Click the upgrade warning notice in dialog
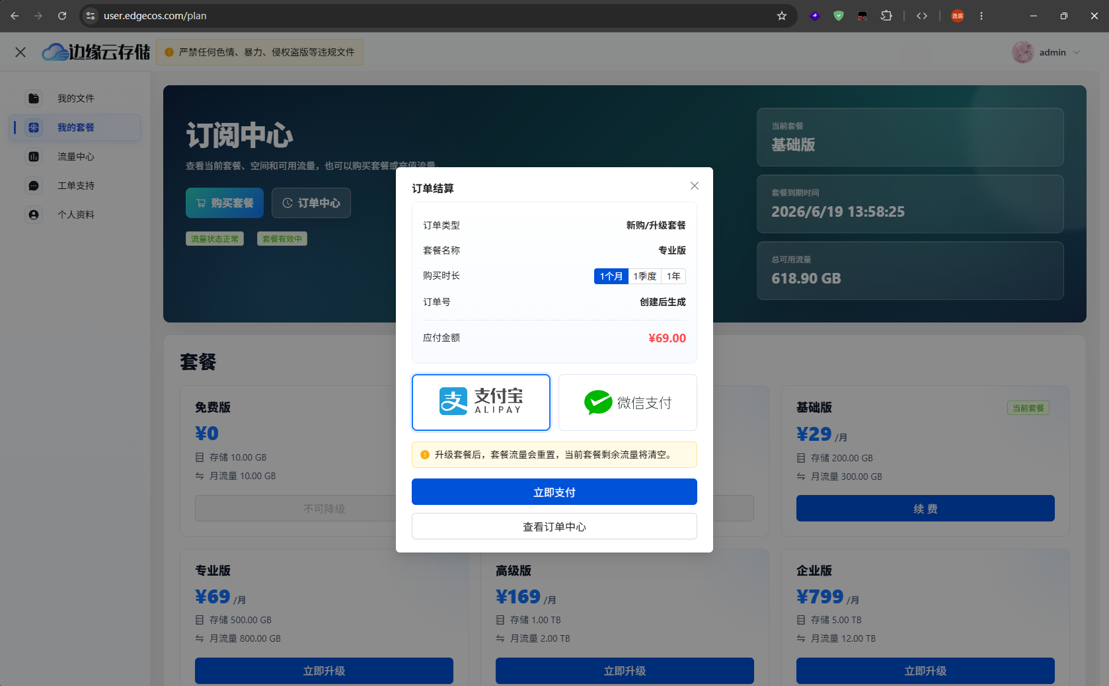The image size is (1109, 686). pyautogui.click(x=554, y=455)
